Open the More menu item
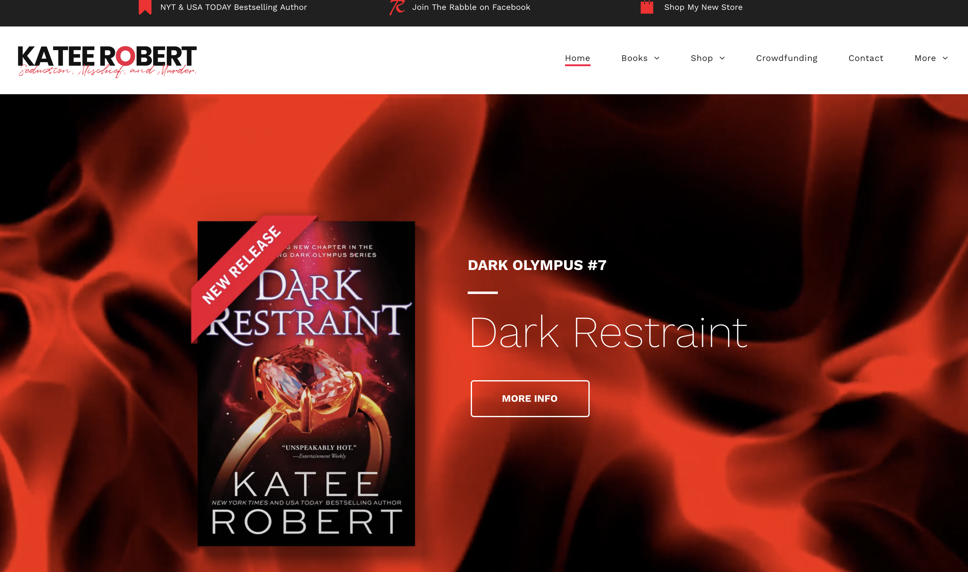 coord(925,58)
